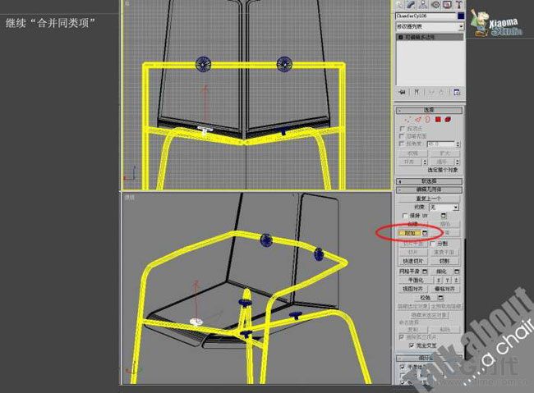Open the Utilities hammer panel tab
Image resolution: width=534 pixels, height=393 pixels.
pyautogui.click(x=458, y=4)
